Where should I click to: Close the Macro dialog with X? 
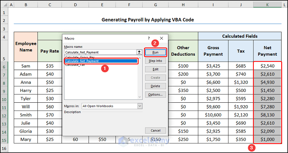tap(161, 38)
